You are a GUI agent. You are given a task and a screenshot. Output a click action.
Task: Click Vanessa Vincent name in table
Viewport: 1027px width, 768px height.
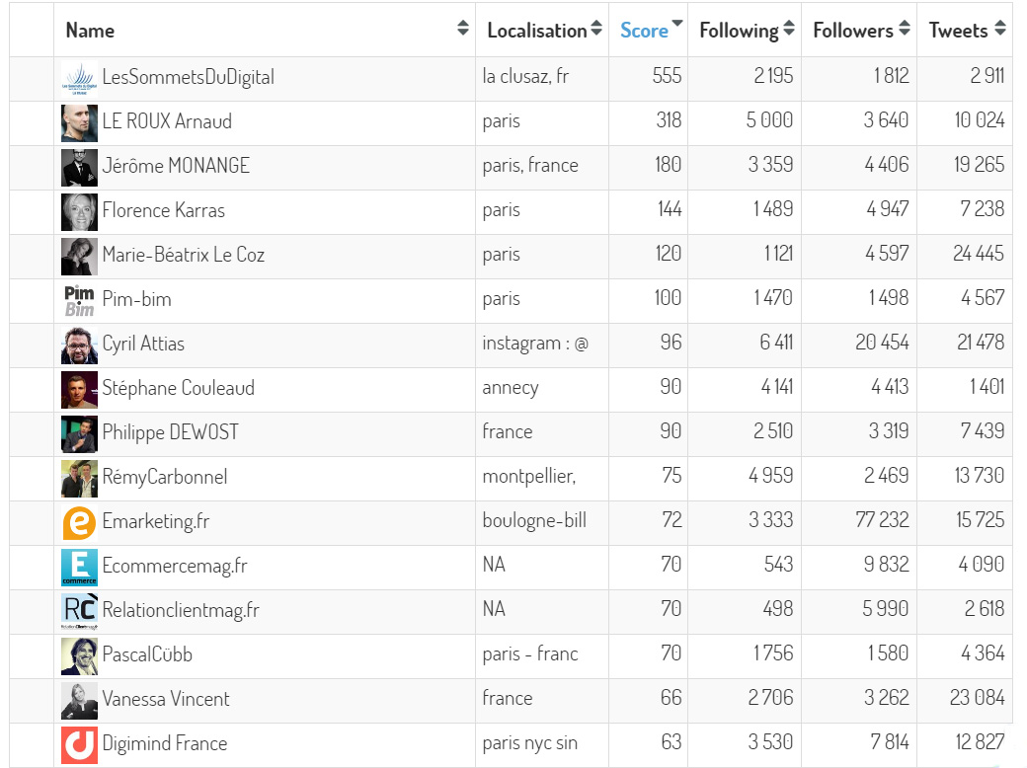(x=166, y=699)
